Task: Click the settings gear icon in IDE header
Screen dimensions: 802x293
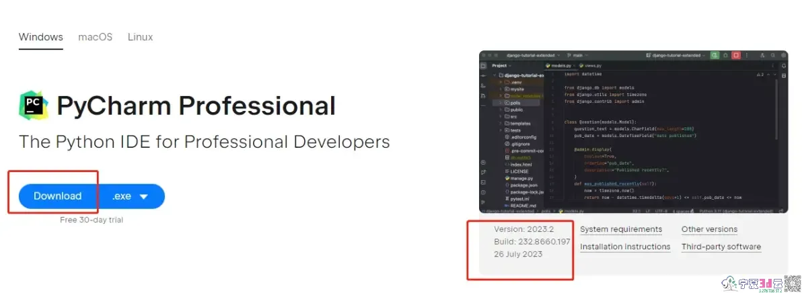Action: click(x=783, y=55)
